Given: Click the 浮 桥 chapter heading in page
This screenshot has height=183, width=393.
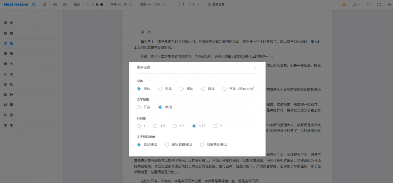Looking at the screenshot, I should [x=146, y=32].
